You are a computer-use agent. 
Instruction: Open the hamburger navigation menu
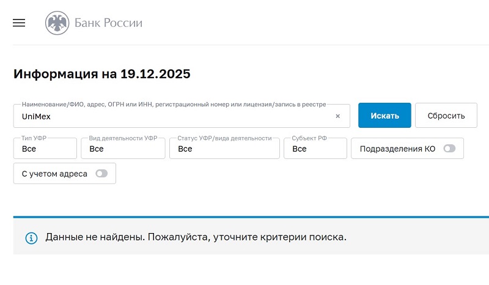(19, 23)
